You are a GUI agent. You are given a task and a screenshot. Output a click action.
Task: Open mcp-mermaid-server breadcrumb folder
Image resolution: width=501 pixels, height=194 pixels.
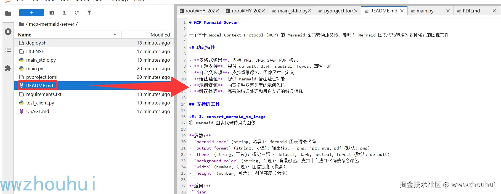[52, 24]
